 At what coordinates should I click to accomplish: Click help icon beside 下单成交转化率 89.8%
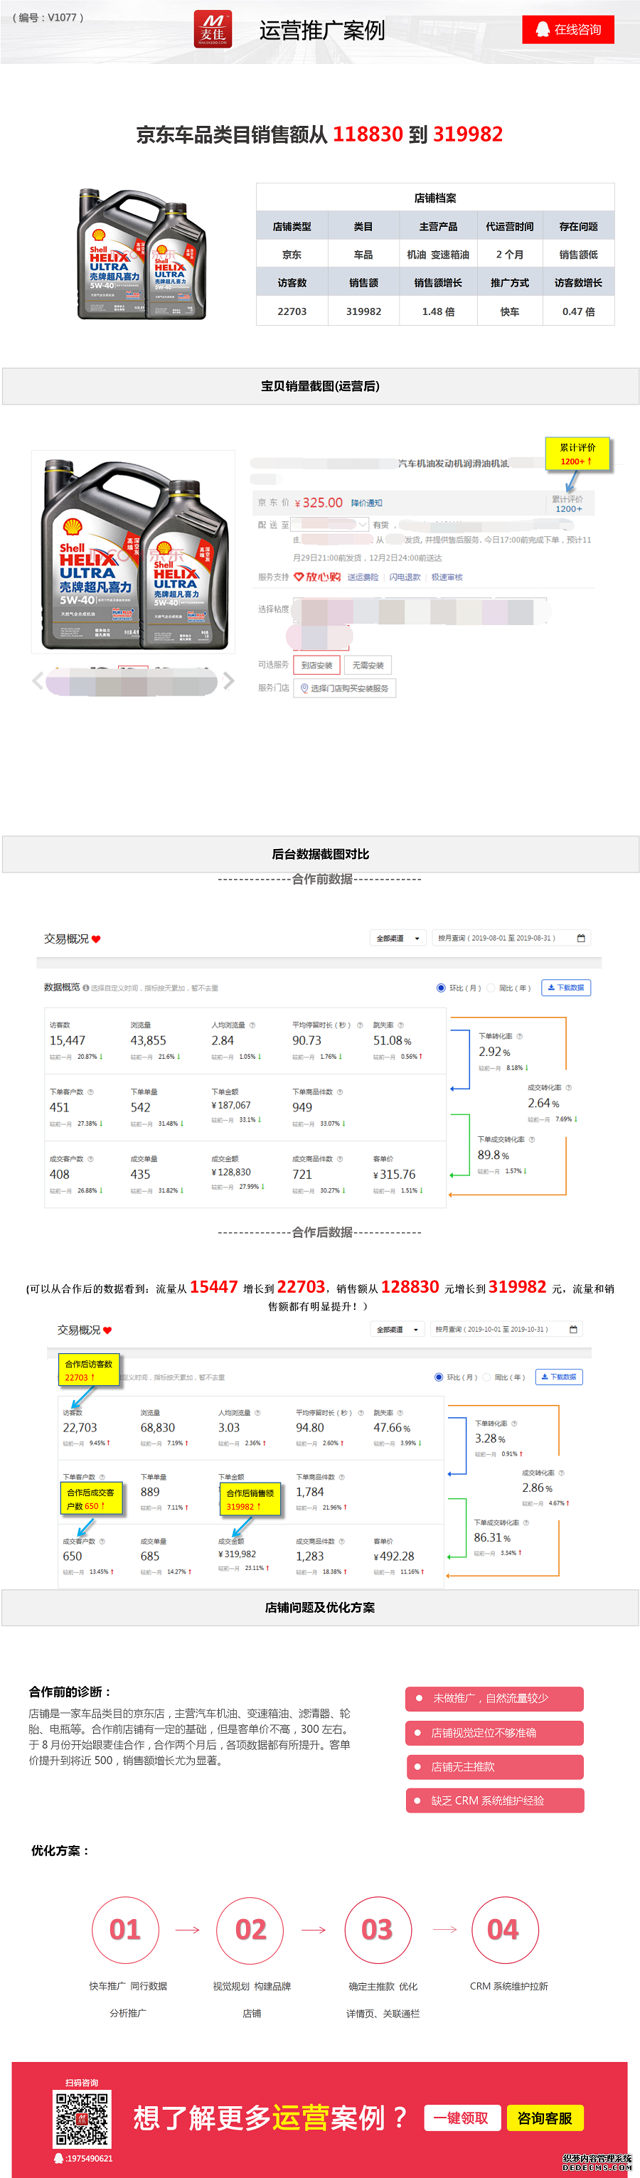[531, 1140]
